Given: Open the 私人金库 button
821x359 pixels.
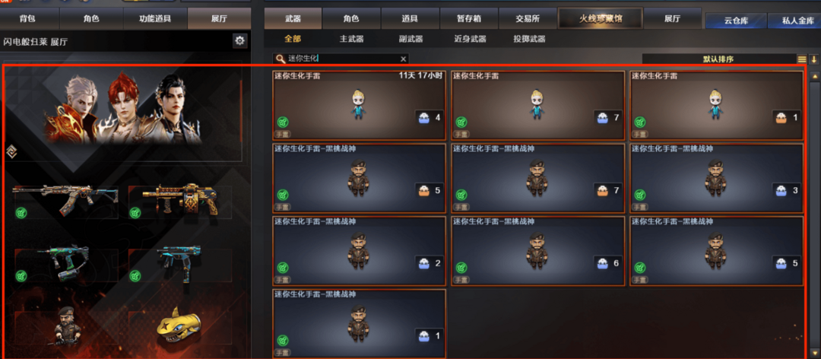Looking at the screenshot, I should coord(794,21).
